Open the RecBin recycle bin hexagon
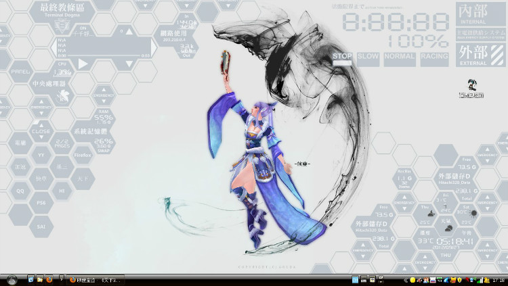This screenshot has height=286, width=508. click(404, 179)
